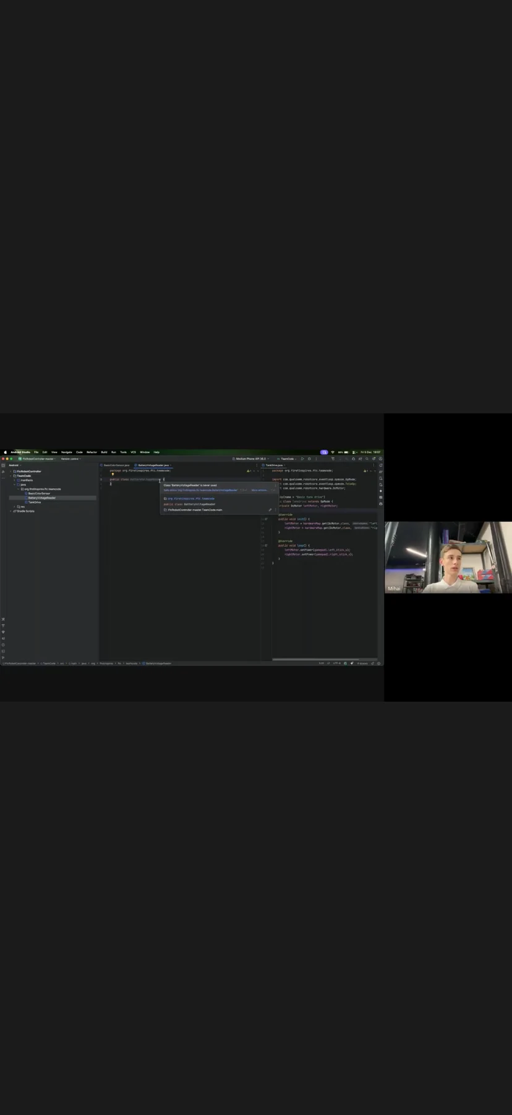Screen dimensions: 512x1115
Task: Open the Android project view dropdown
Action: tap(14, 465)
